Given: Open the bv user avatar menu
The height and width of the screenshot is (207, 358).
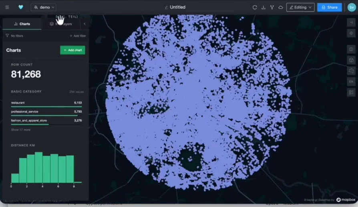Looking at the screenshot, I should 352,7.
